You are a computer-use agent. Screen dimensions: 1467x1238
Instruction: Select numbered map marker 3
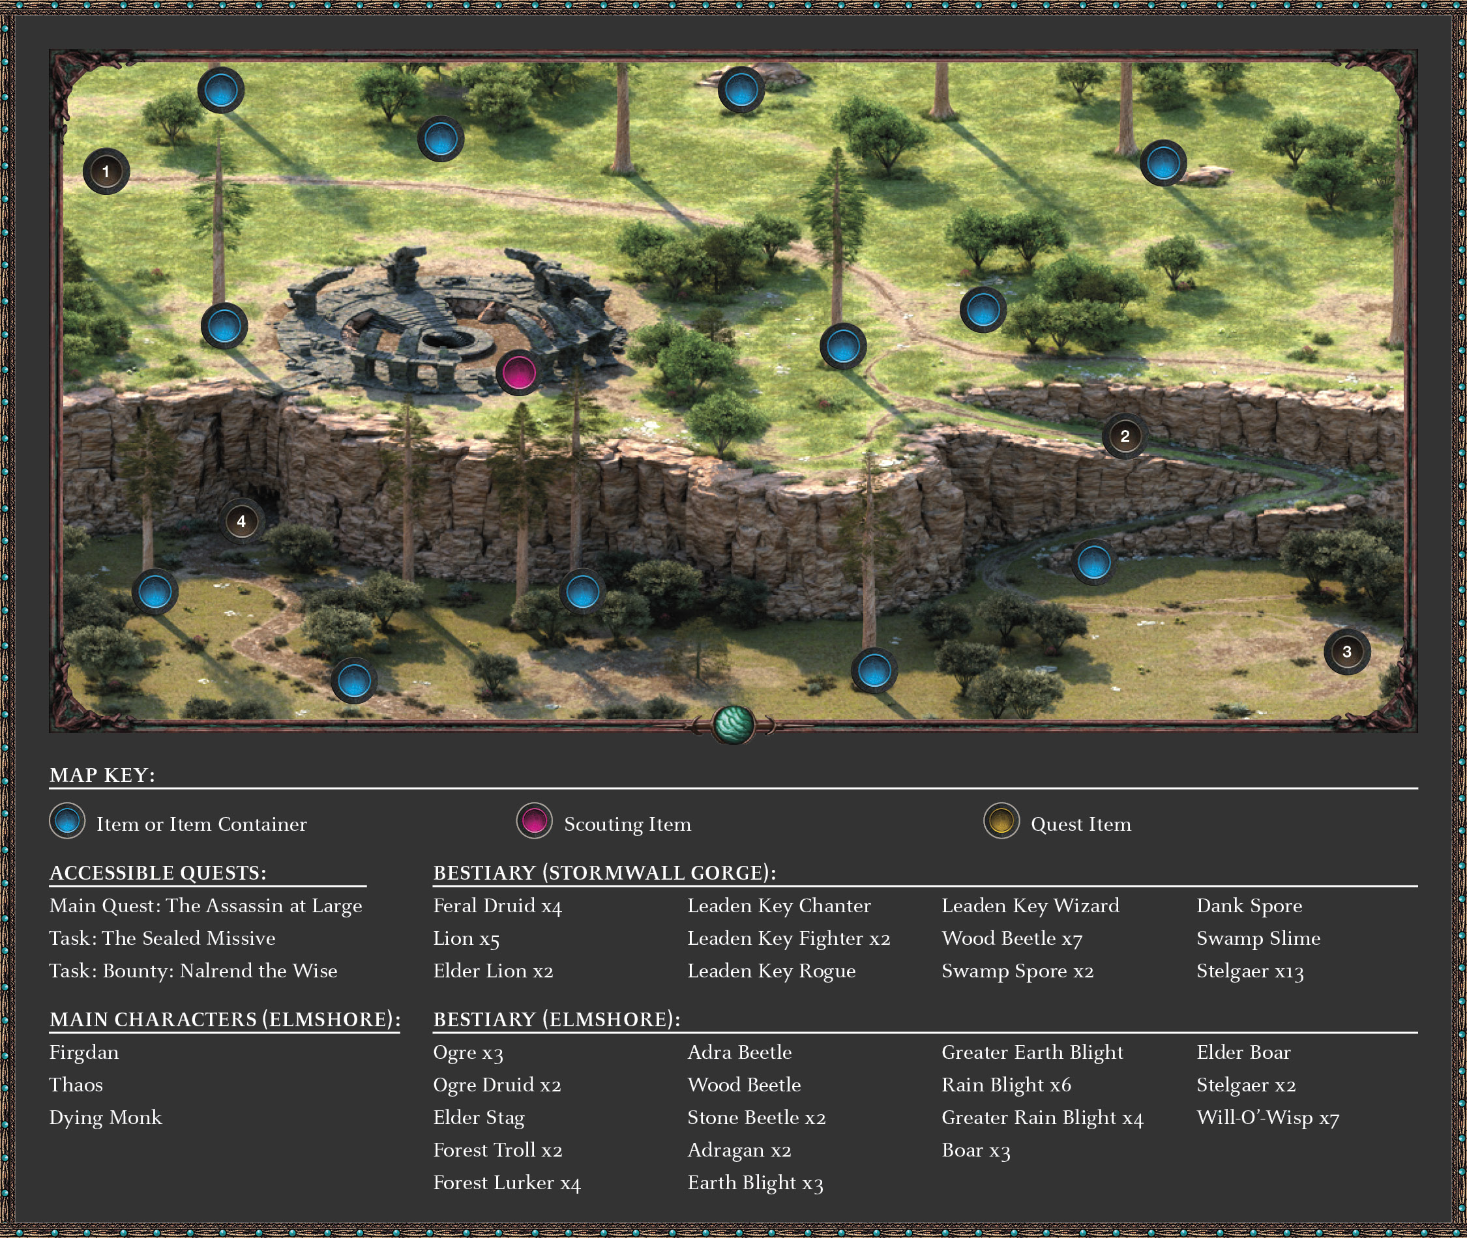click(1346, 652)
